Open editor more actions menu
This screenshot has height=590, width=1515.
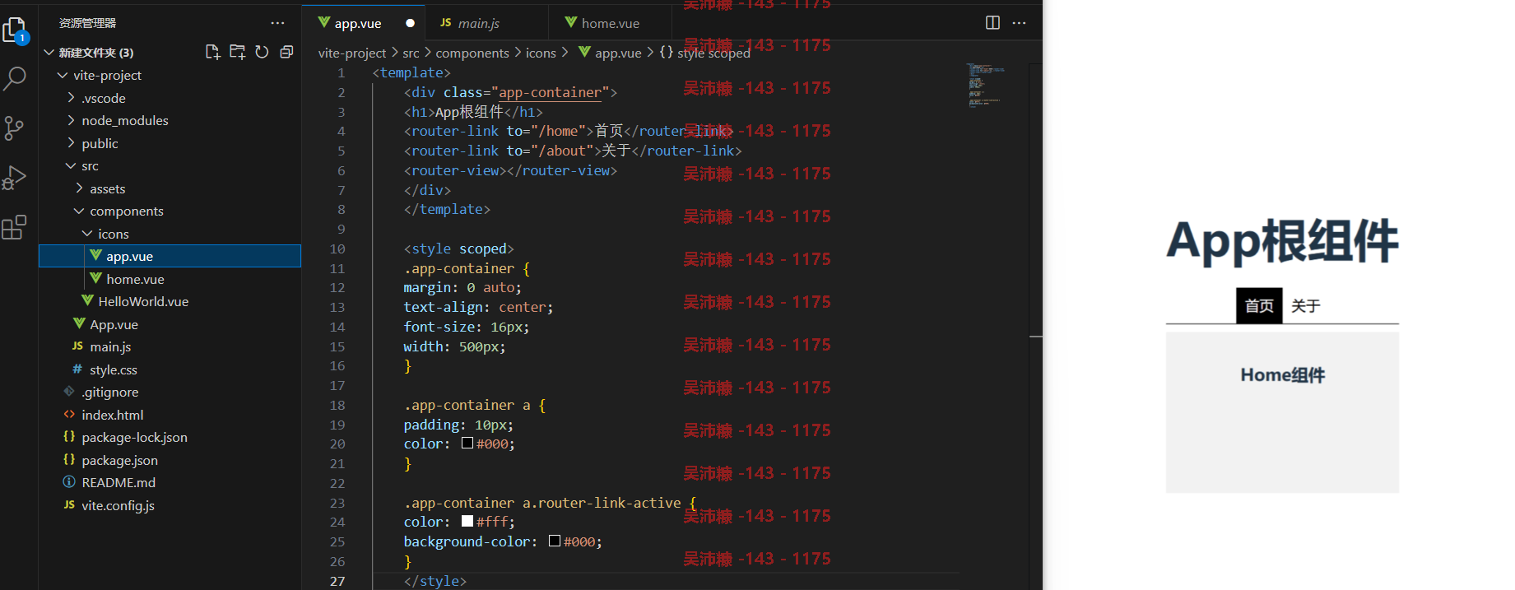coord(1019,23)
